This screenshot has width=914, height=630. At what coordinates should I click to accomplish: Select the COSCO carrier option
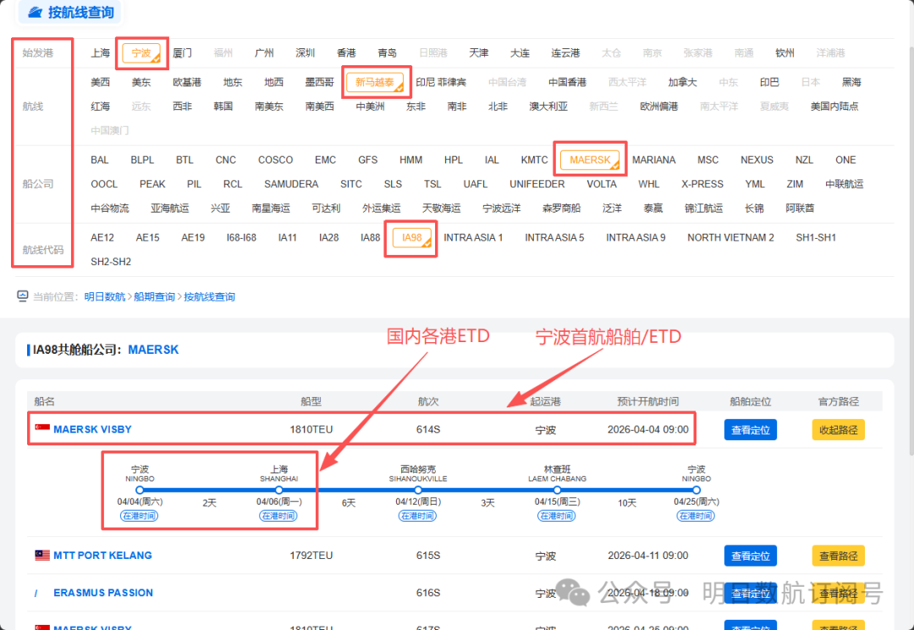pyautogui.click(x=275, y=160)
